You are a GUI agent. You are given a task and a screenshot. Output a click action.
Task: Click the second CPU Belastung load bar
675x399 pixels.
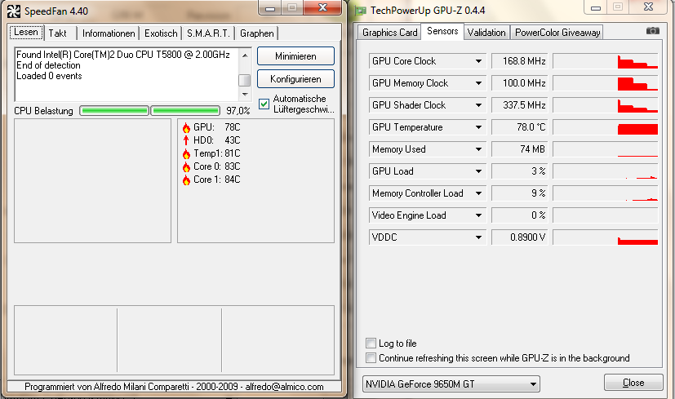pos(185,111)
